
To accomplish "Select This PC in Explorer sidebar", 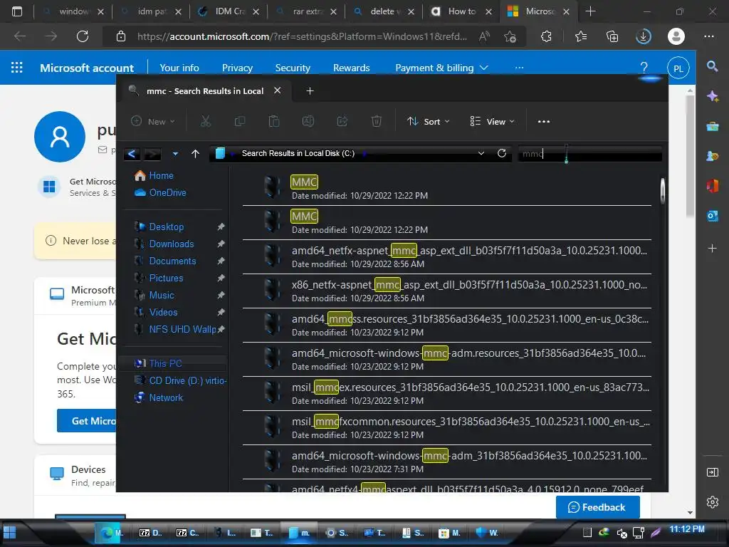I will [173, 363].
